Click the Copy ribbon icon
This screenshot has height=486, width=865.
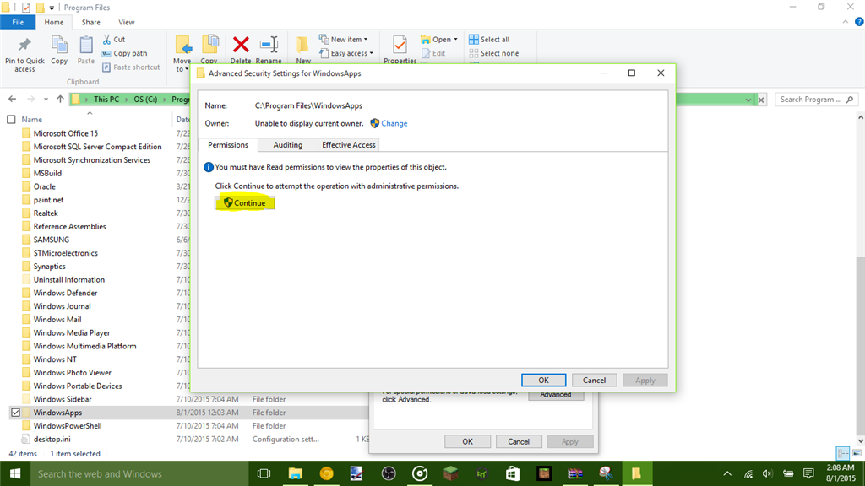click(x=59, y=46)
